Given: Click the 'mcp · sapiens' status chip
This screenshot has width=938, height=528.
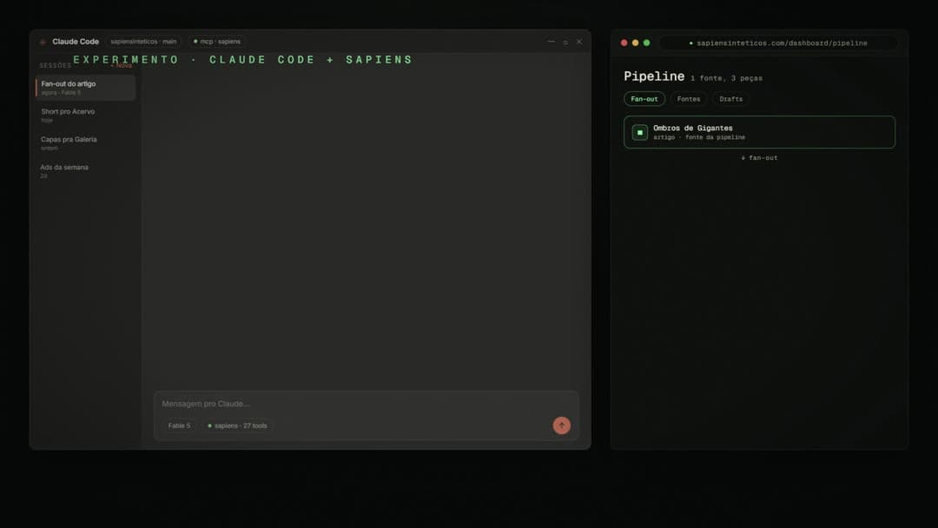Looking at the screenshot, I should tap(216, 42).
